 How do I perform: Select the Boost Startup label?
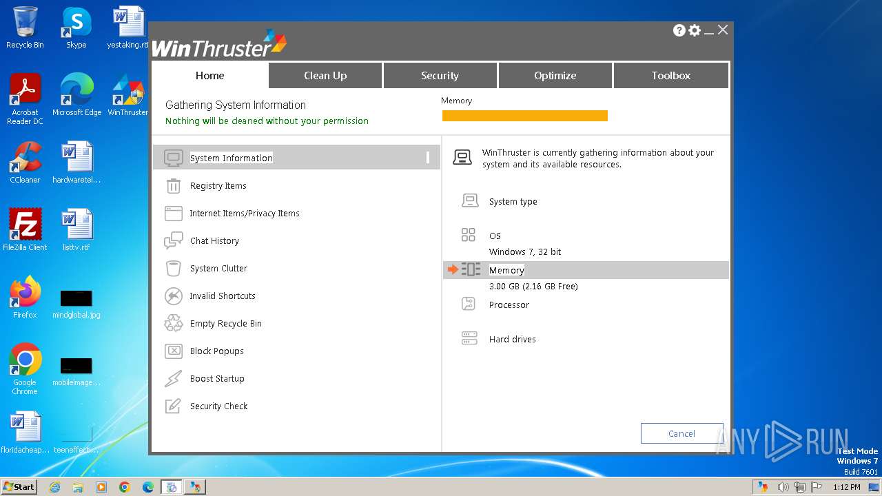[217, 379]
